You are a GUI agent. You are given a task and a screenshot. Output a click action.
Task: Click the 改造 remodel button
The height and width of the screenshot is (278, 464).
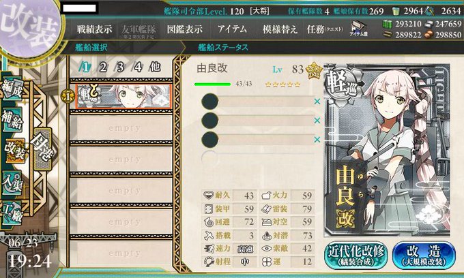[x=424, y=255]
